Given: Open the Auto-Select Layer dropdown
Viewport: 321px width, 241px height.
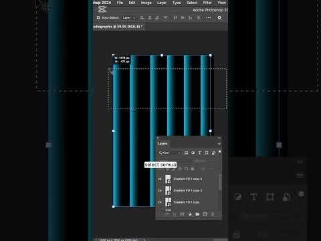Looking at the screenshot, I should (129, 17).
